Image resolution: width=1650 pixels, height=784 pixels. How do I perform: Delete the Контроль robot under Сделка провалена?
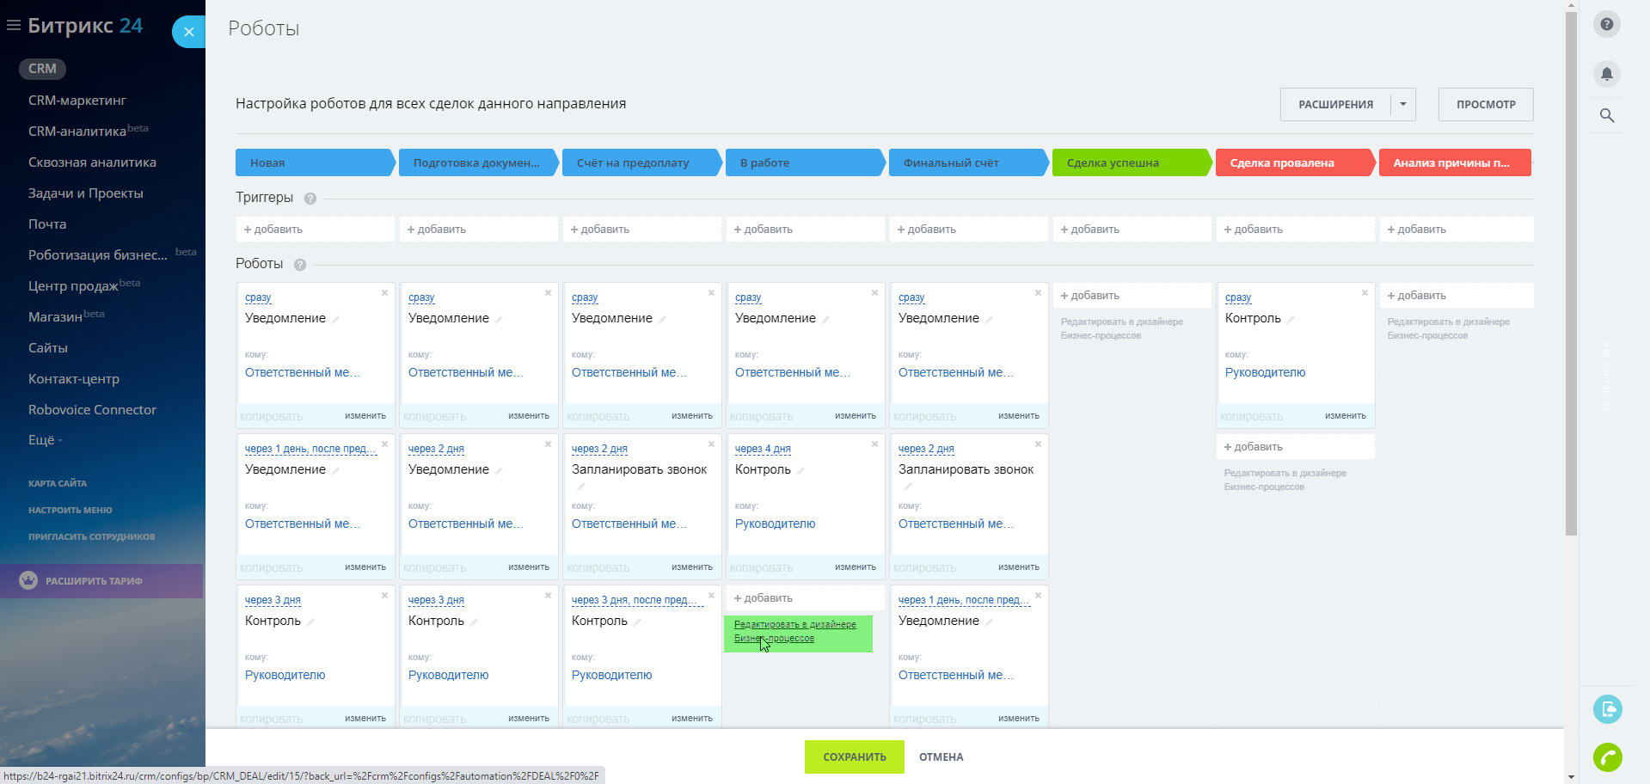[x=1365, y=293]
